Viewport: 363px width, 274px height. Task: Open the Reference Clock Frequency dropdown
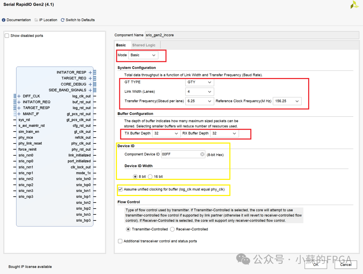tap(287, 101)
